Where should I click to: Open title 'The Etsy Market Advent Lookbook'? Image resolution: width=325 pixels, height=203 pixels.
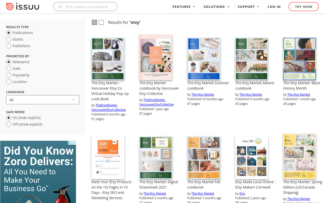pyautogui.click(x=255, y=86)
